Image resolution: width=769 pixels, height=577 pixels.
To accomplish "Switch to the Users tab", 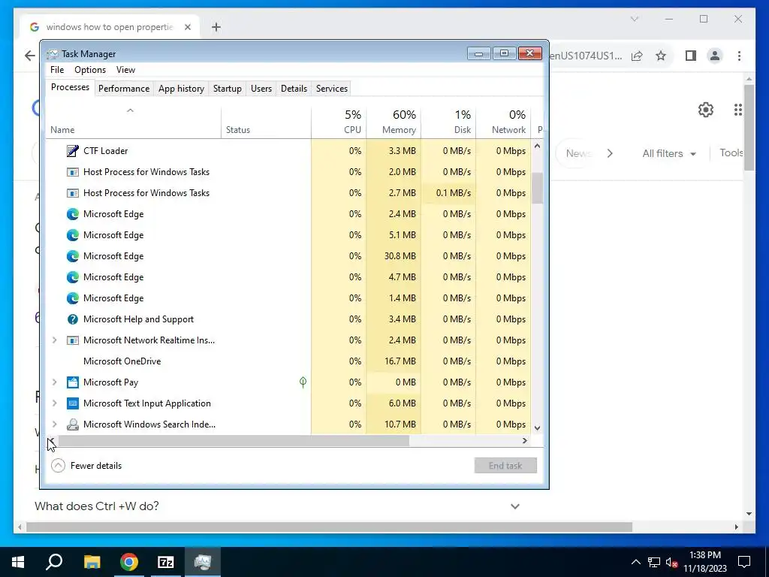I will (x=261, y=89).
